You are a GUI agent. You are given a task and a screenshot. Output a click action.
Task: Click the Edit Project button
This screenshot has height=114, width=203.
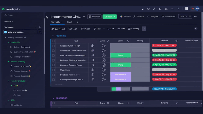[58, 29]
